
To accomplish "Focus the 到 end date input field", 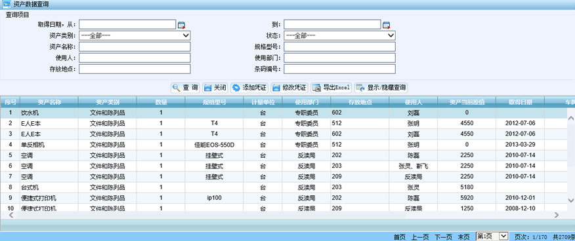I will 332,24.
